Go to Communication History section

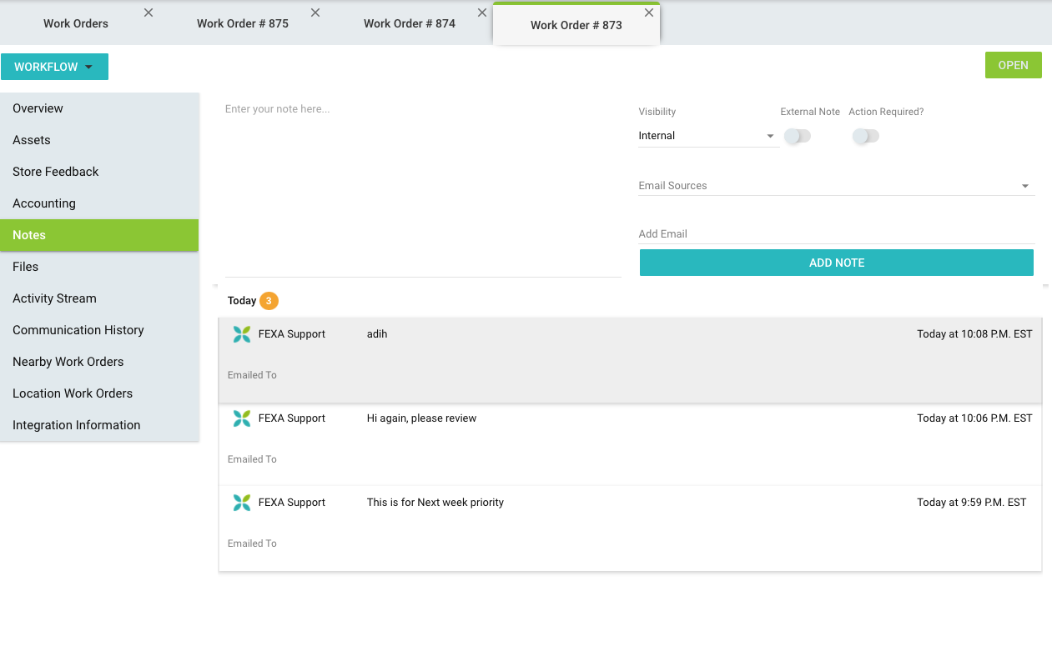pyautogui.click(x=78, y=330)
